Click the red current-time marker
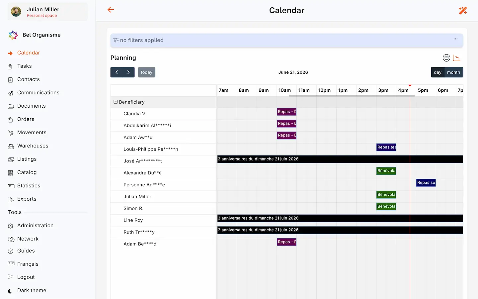 click(410, 86)
